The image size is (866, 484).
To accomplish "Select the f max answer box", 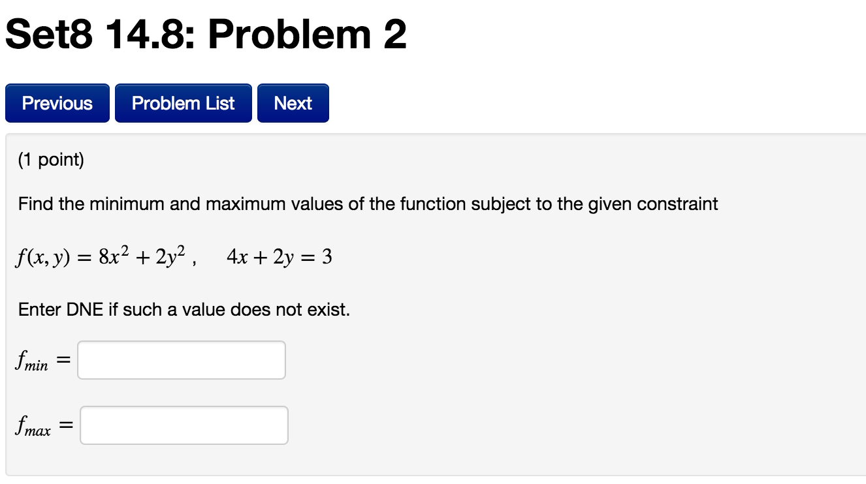I will [x=184, y=425].
